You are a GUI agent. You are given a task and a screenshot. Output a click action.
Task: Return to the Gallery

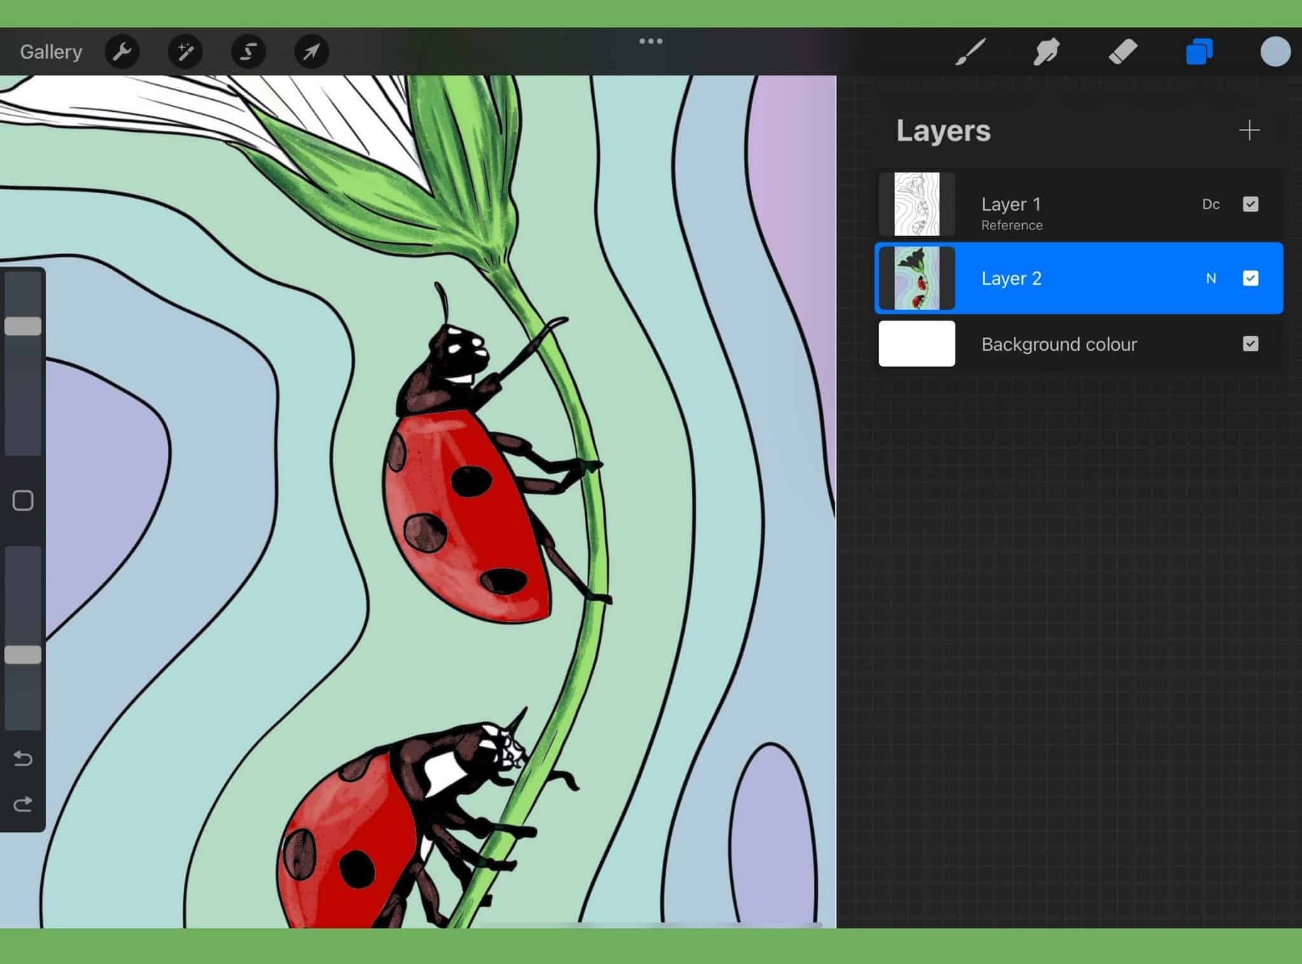click(50, 51)
